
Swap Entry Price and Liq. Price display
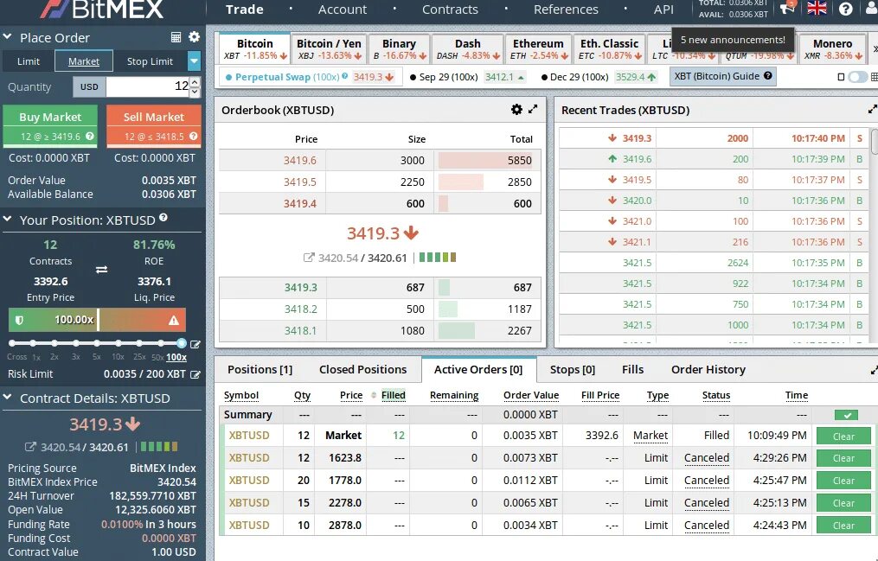(x=101, y=271)
